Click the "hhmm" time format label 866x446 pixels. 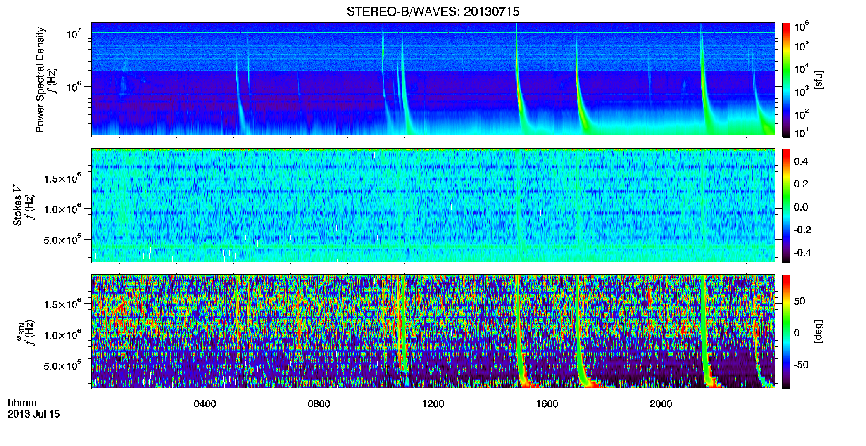pos(22,403)
